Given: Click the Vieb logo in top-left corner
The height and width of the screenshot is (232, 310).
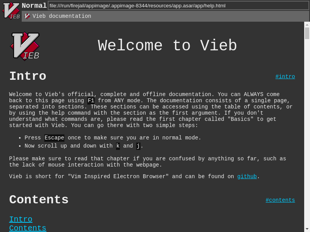Looking at the screenshot, I should click(x=11, y=11).
